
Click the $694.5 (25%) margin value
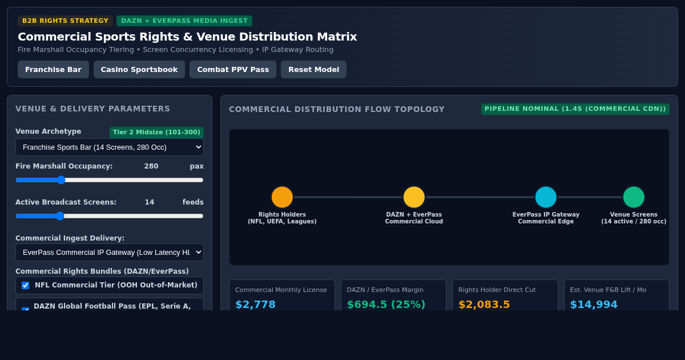point(386,305)
